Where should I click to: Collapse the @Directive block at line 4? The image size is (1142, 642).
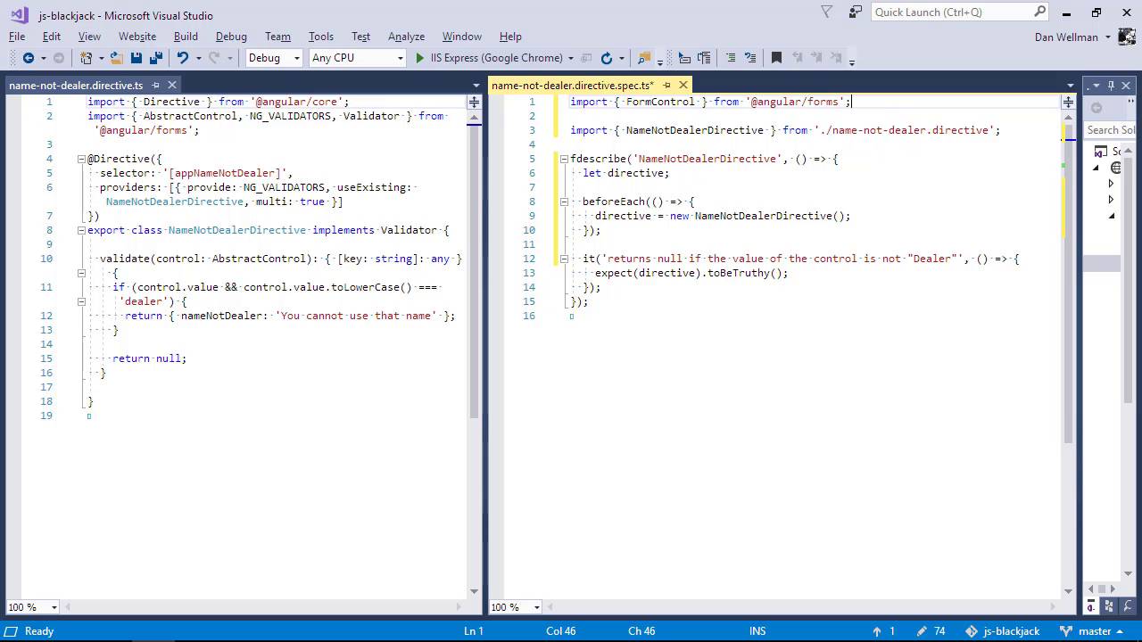coord(80,159)
